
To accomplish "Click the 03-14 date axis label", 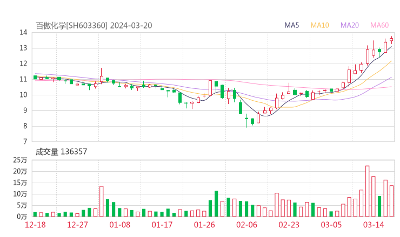I will point(374,225).
